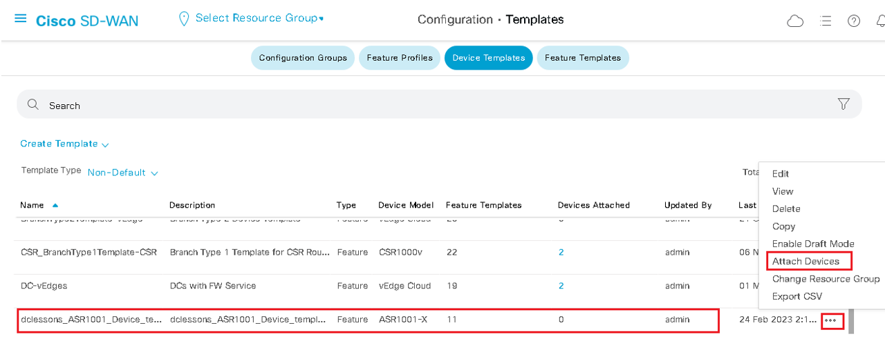Click 'Branch Type 1 Template for CSR Rou...' description
This screenshot has width=885, height=350.
[x=250, y=252]
